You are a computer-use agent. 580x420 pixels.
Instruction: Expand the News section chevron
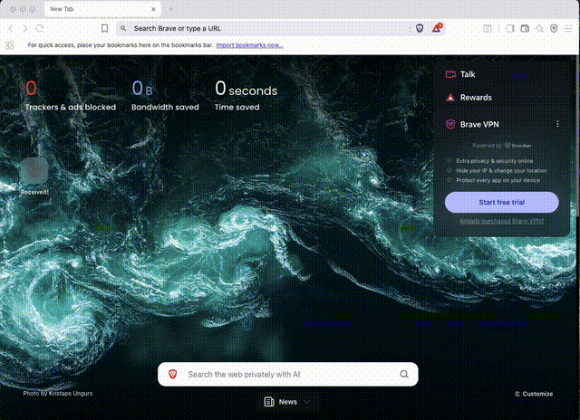(x=307, y=402)
